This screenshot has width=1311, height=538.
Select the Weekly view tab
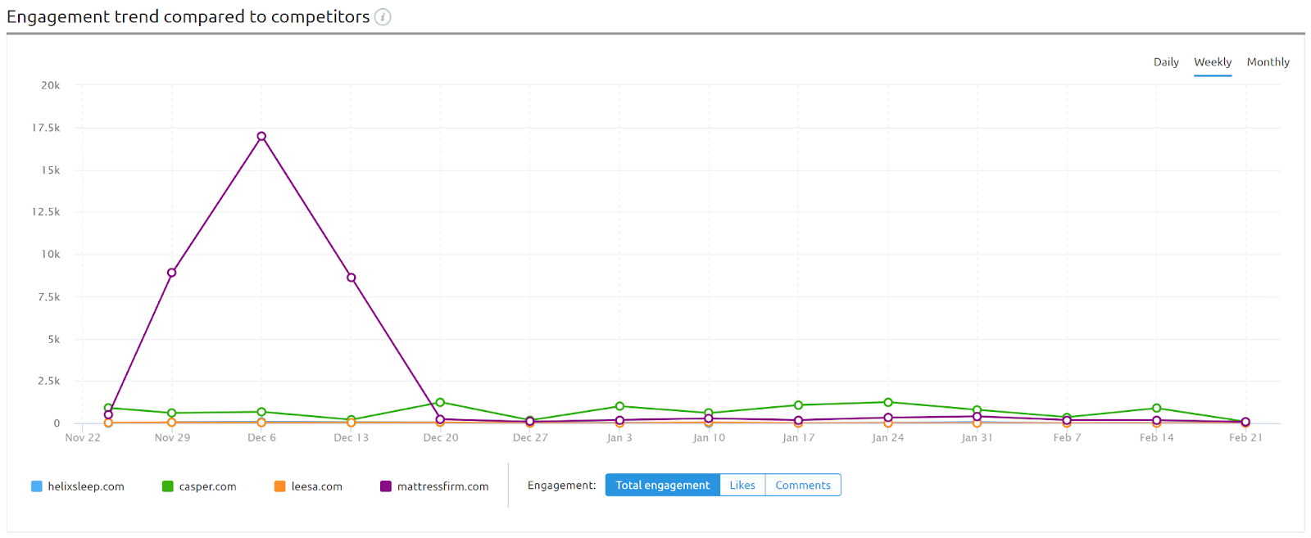(1212, 61)
